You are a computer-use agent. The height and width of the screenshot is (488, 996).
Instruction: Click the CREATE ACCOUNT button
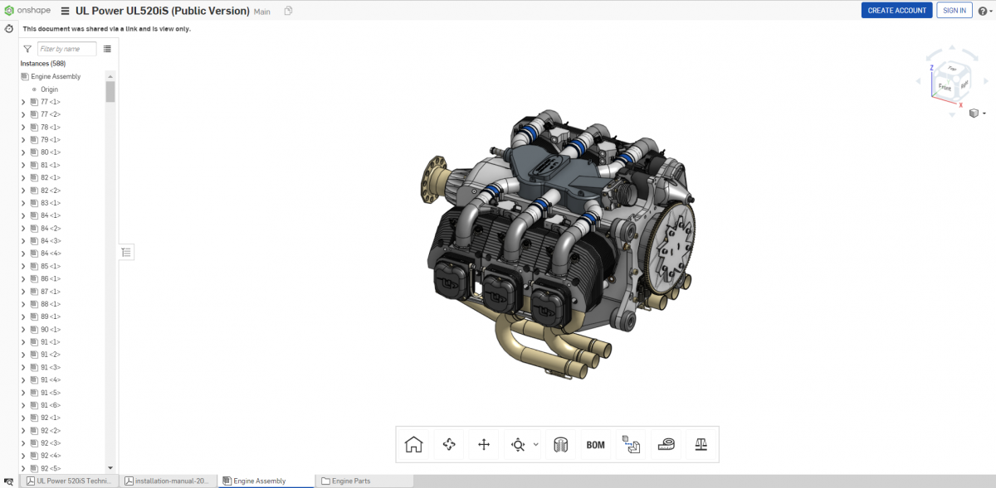pyautogui.click(x=897, y=11)
